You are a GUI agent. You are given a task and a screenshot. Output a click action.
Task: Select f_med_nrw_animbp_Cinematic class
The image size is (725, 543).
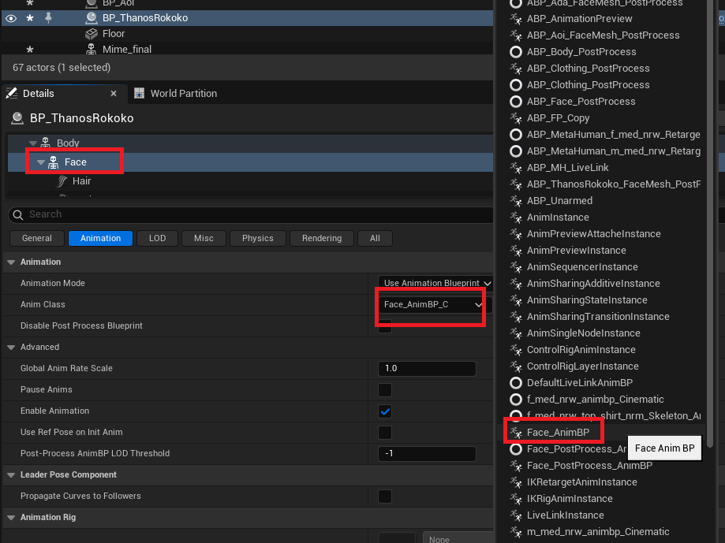click(595, 400)
